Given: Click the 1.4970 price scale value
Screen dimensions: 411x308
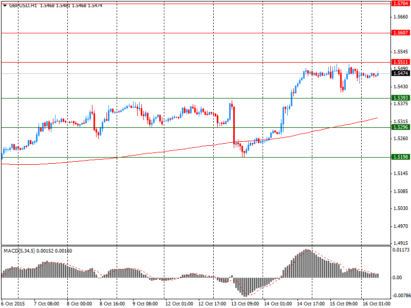Looking at the screenshot, I should tap(401, 226).
